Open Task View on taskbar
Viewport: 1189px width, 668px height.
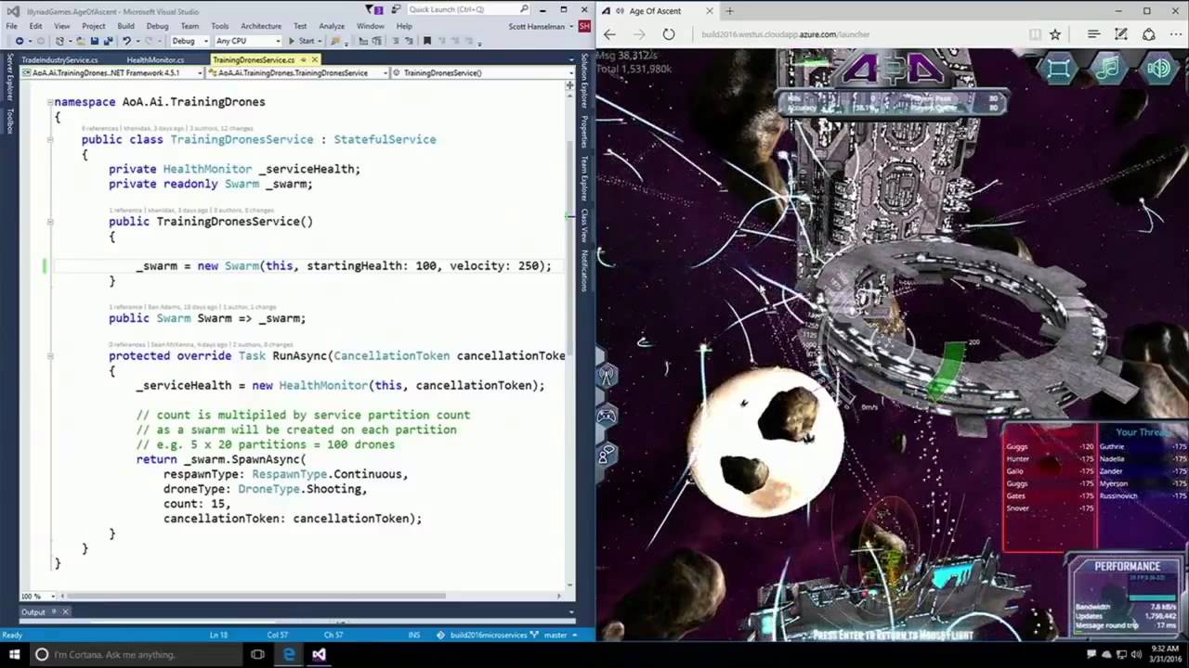pyautogui.click(x=257, y=654)
